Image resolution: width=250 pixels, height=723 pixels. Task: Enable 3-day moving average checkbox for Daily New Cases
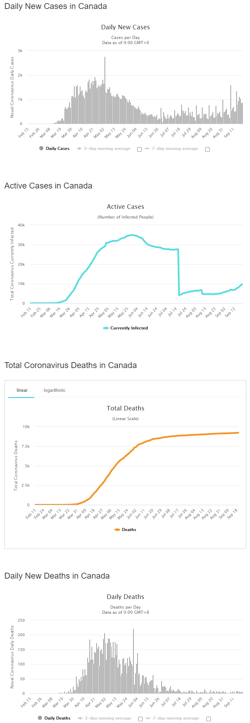coord(139,149)
